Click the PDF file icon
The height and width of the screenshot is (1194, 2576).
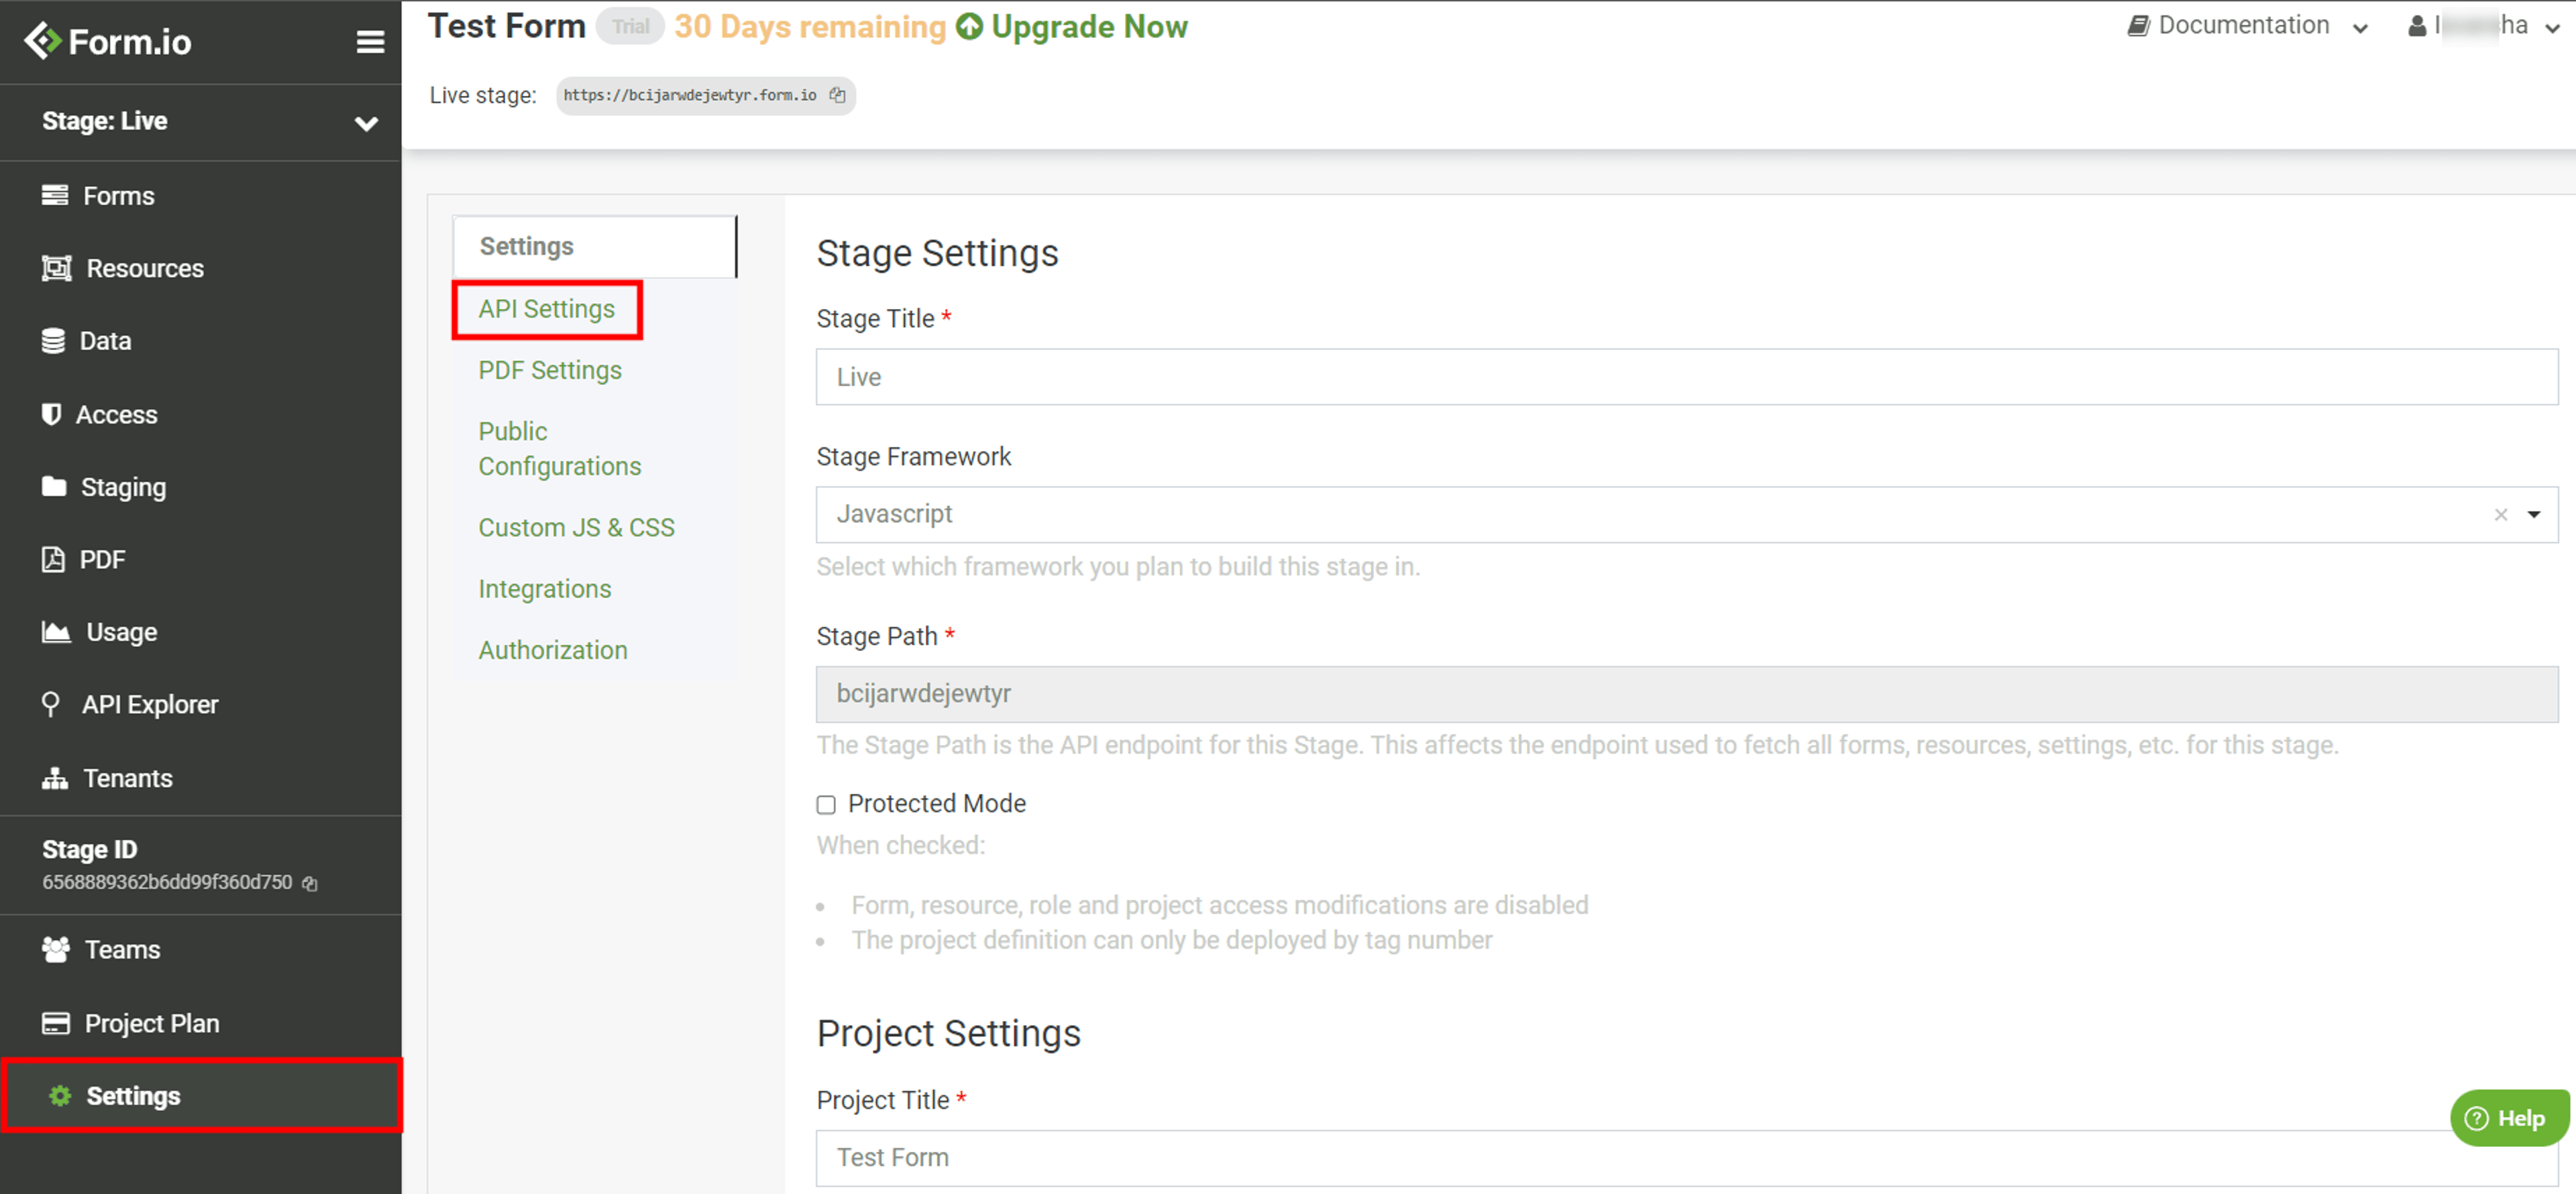click(x=53, y=560)
